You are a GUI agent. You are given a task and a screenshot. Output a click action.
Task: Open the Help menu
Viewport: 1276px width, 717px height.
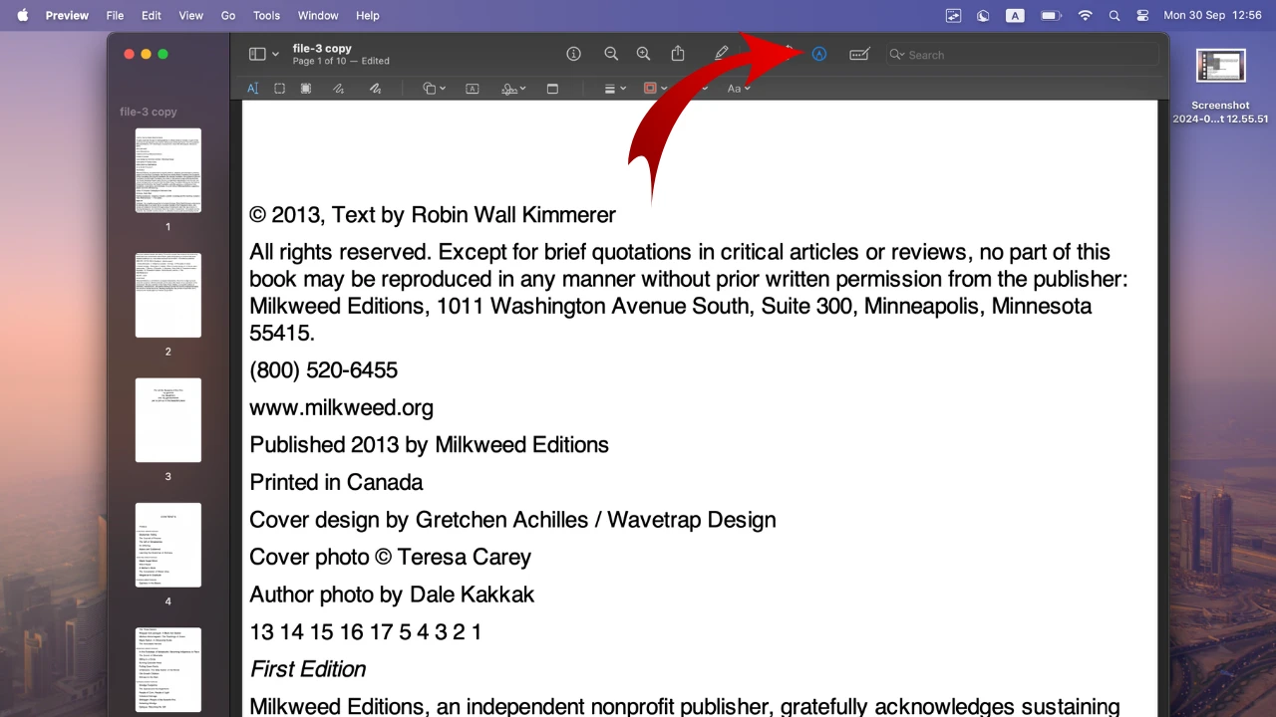point(368,15)
